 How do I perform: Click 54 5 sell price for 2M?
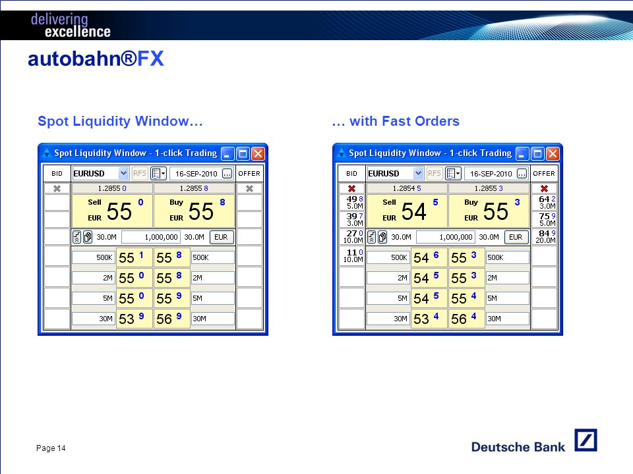[x=429, y=278]
